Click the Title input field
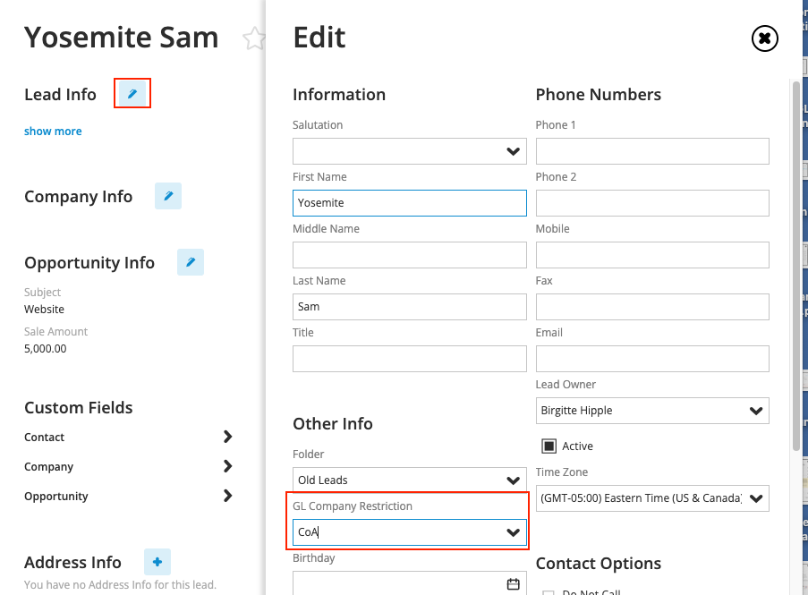This screenshot has height=595, width=808. (x=410, y=359)
